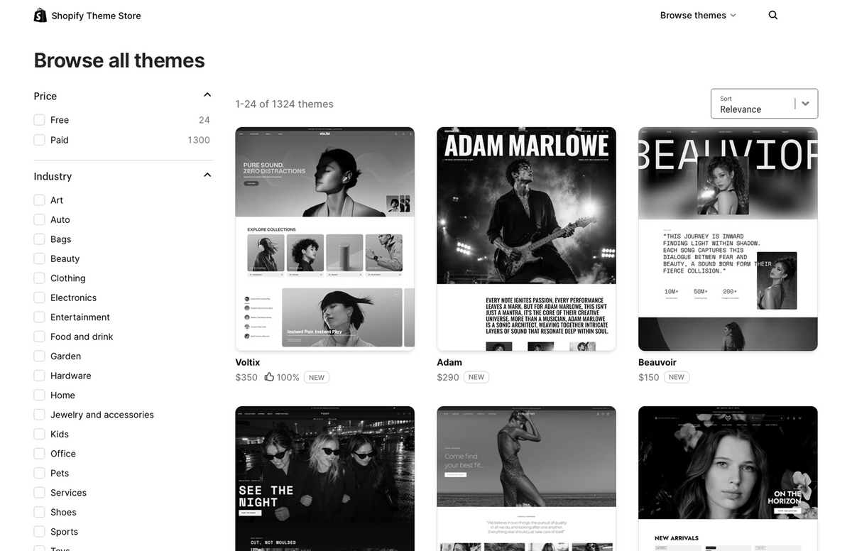Enable the Services checkbox

coord(40,493)
